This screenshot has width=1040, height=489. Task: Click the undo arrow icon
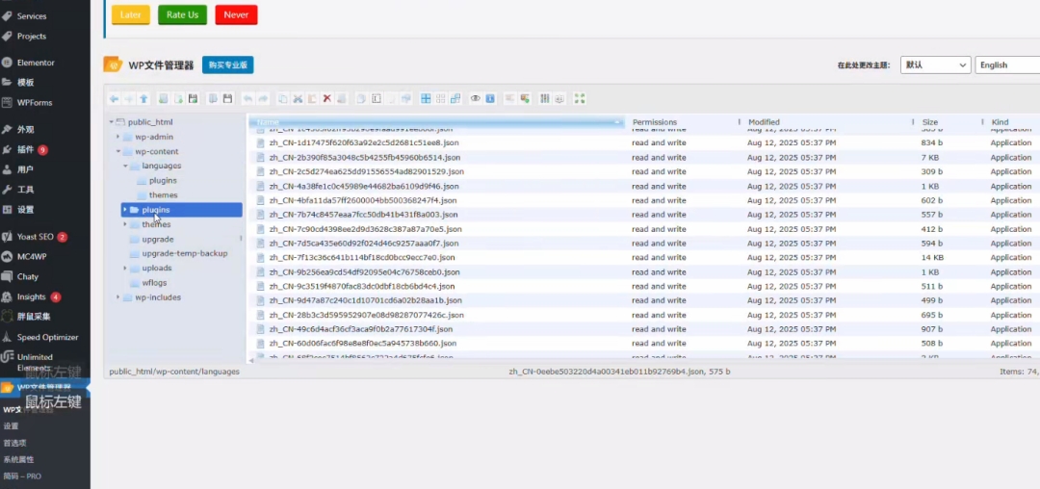tap(247, 99)
